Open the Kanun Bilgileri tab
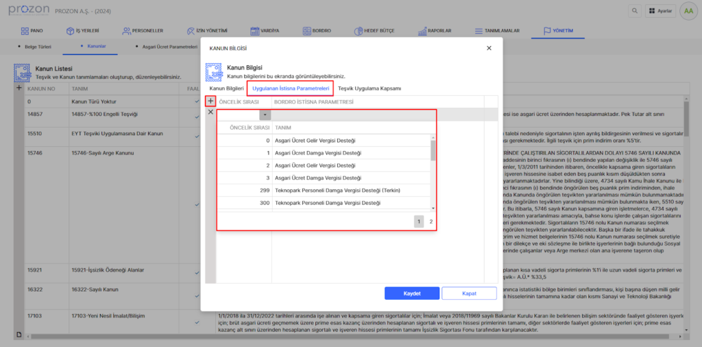Image resolution: width=702 pixels, height=347 pixels. pyautogui.click(x=226, y=88)
